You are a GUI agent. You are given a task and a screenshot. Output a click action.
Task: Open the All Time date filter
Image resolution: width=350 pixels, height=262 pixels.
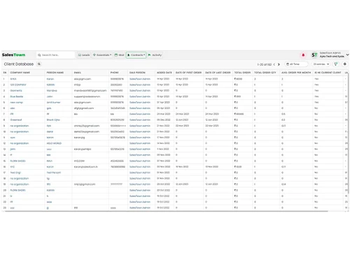tap(295, 64)
